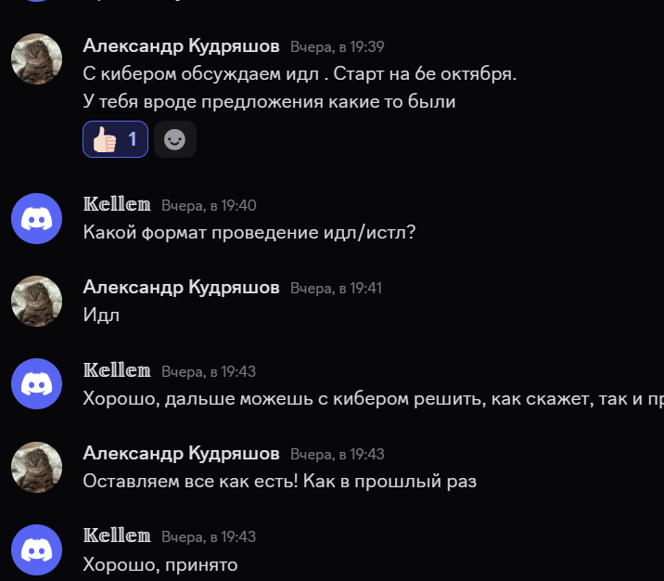The width and height of the screenshot is (664, 581).
Task: Open Kellen's avatar beside 'Хорошо, принято'
Action: pos(36,549)
